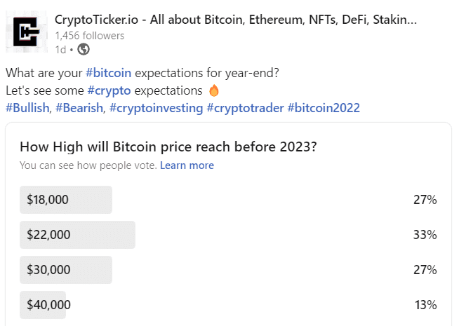Open the #crypto hashtag link
459x326 pixels.
pyautogui.click(x=109, y=90)
